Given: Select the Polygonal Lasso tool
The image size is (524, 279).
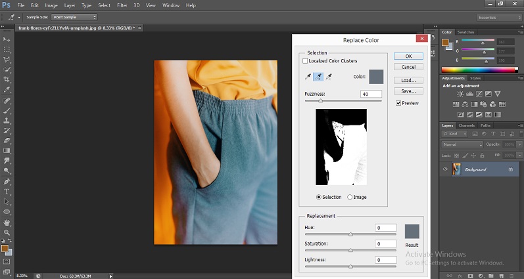Looking at the screenshot, I should coord(7,59).
